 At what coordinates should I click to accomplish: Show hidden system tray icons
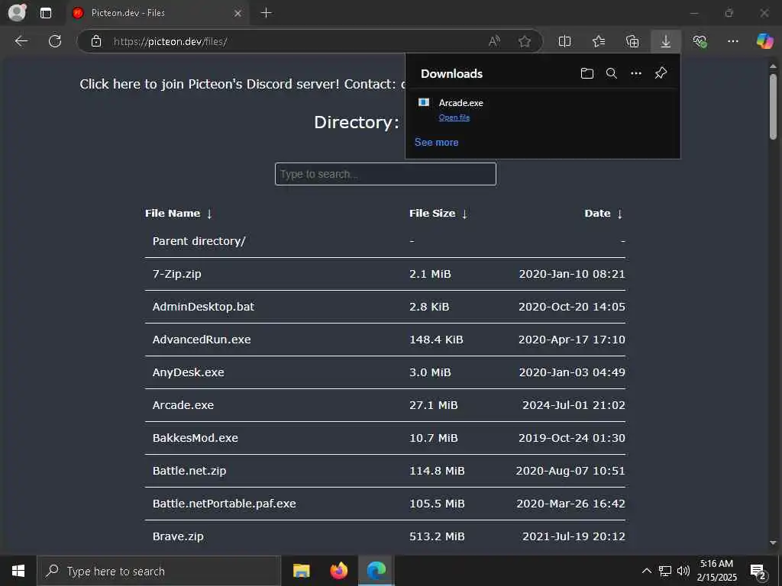click(x=646, y=571)
